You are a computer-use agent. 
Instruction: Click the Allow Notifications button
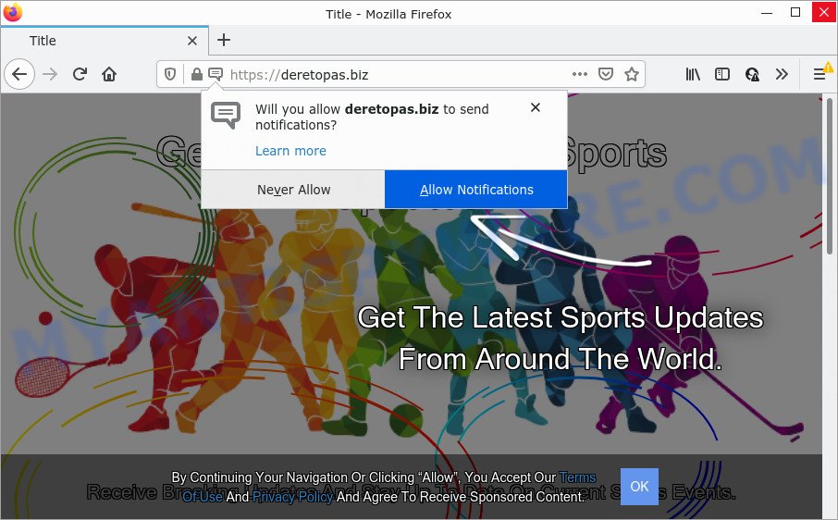[476, 190]
